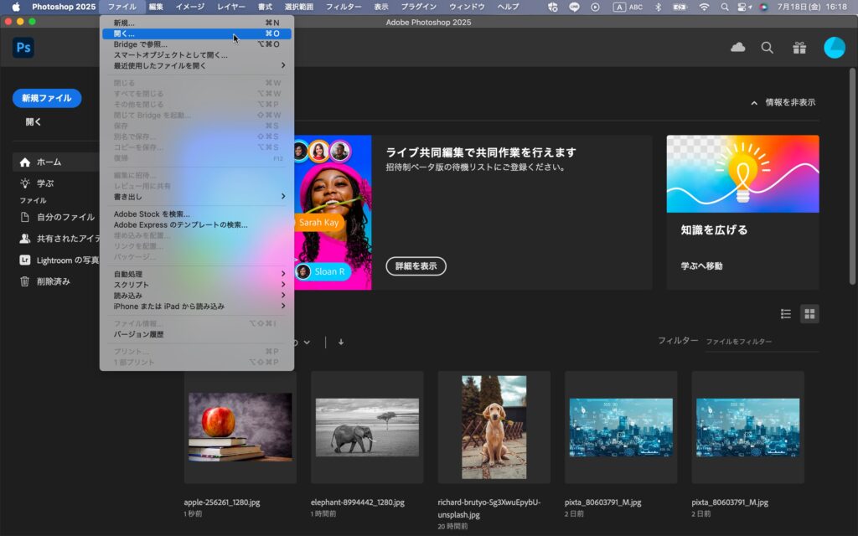The width and height of the screenshot is (858, 536).
Task: Open the 編集 menu in menu bar
Action: [156, 7]
